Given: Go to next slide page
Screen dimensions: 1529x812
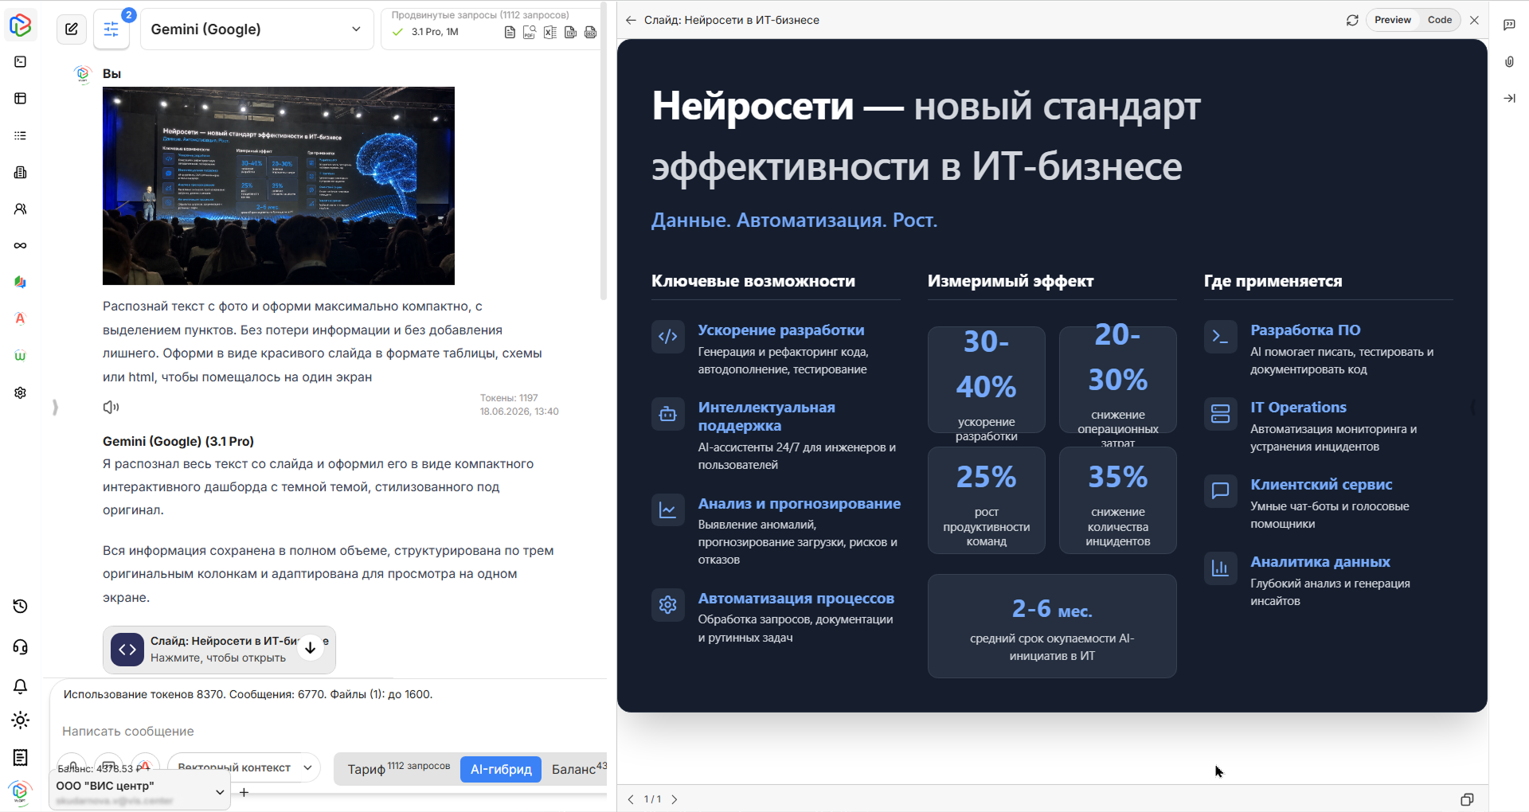Looking at the screenshot, I should pos(675,799).
